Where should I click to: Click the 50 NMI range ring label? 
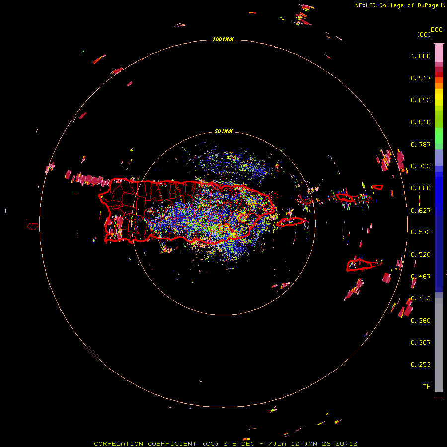click(223, 132)
